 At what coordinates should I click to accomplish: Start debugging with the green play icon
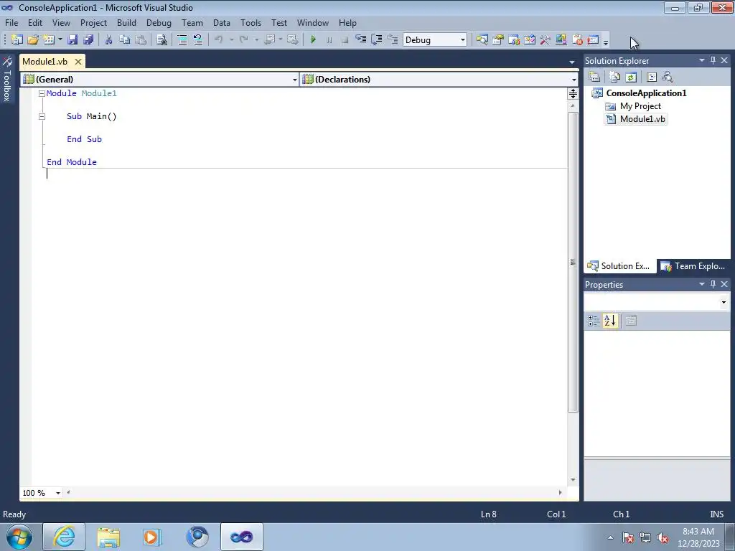314,40
